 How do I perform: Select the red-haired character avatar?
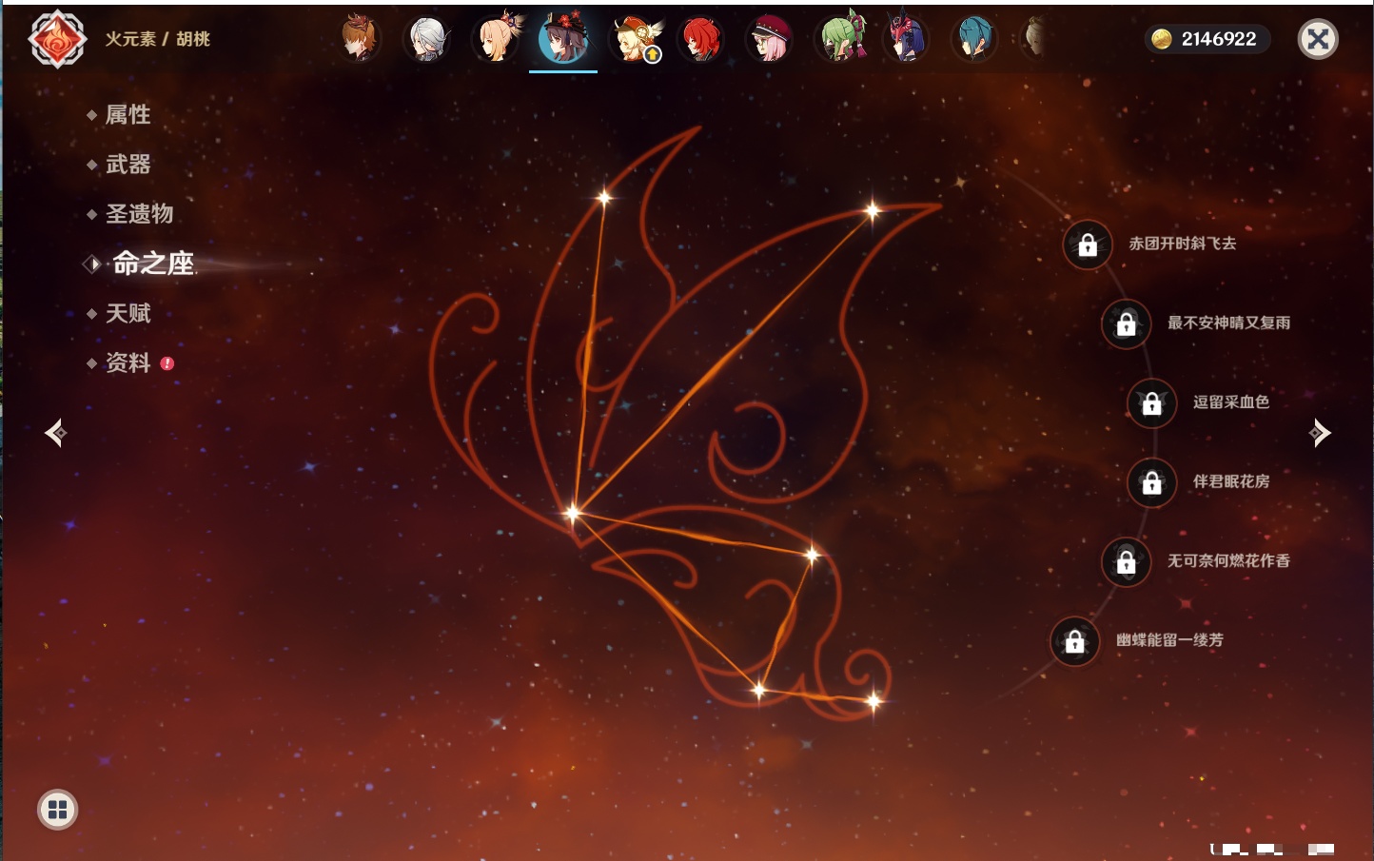701,39
